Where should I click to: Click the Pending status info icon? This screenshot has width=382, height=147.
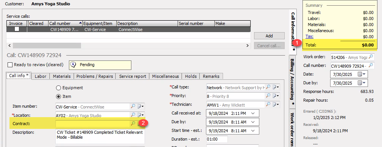point(73,65)
